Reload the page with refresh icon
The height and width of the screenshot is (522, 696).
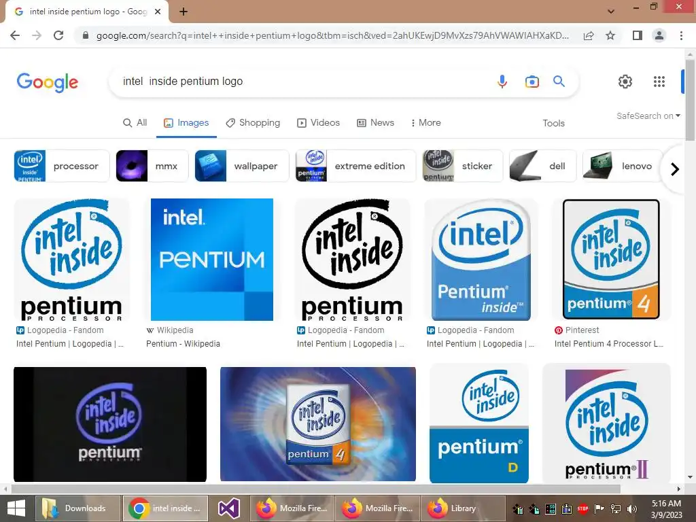click(x=58, y=35)
